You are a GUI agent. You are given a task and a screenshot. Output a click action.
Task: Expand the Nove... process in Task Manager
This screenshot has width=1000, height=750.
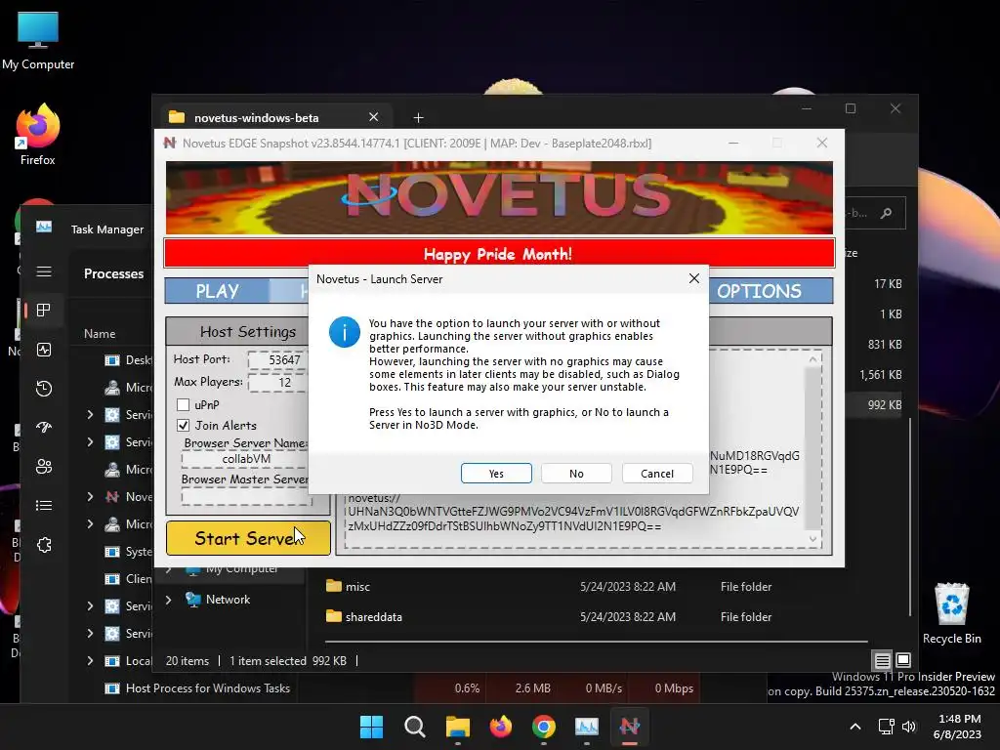click(x=90, y=496)
